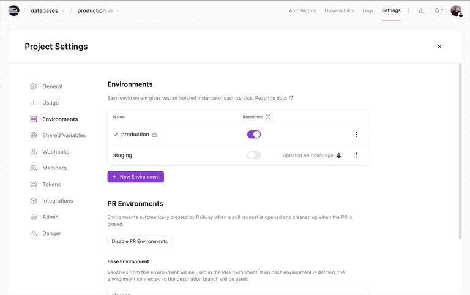
Task: Click the lock icon beside production row
Action: coord(154,135)
